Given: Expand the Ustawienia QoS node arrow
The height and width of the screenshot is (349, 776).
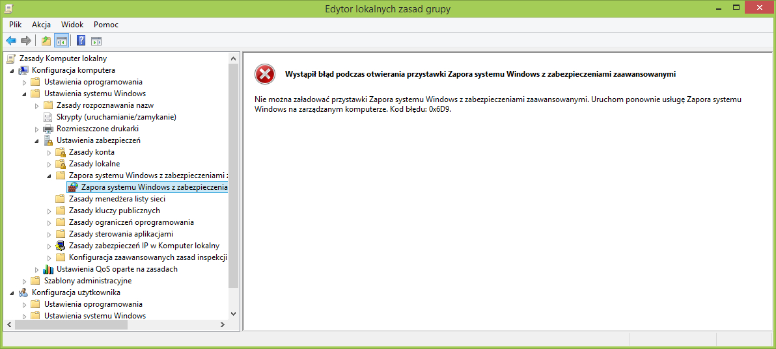Looking at the screenshot, I should click(36, 270).
